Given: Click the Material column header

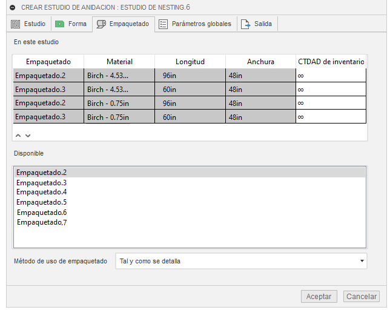Looking at the screenshot, I should tap(119, 62).
